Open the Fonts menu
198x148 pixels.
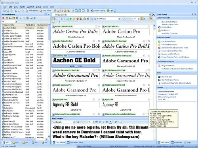click(23, 7)
